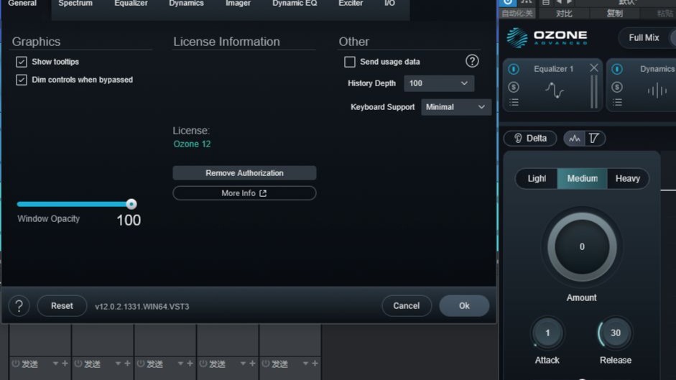Select the Heavy mode
Screen dimensions: 676x380
point(628,179)
